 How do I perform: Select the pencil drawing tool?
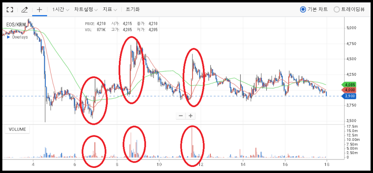coord(25,9)
